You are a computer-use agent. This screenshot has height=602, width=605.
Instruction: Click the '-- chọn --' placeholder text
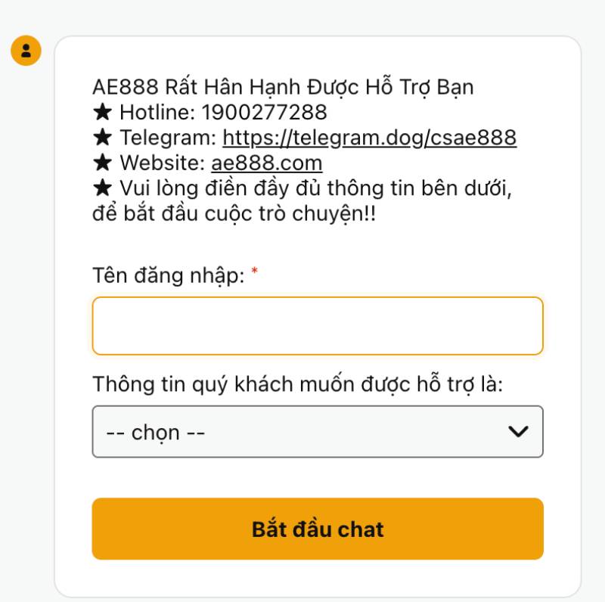(155, 432)
